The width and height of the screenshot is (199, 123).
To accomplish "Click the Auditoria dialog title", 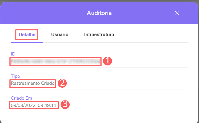I will [99, 13].
